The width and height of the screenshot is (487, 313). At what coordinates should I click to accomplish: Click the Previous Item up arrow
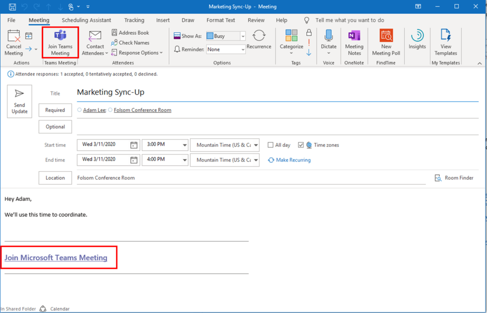tap(48, 7)
